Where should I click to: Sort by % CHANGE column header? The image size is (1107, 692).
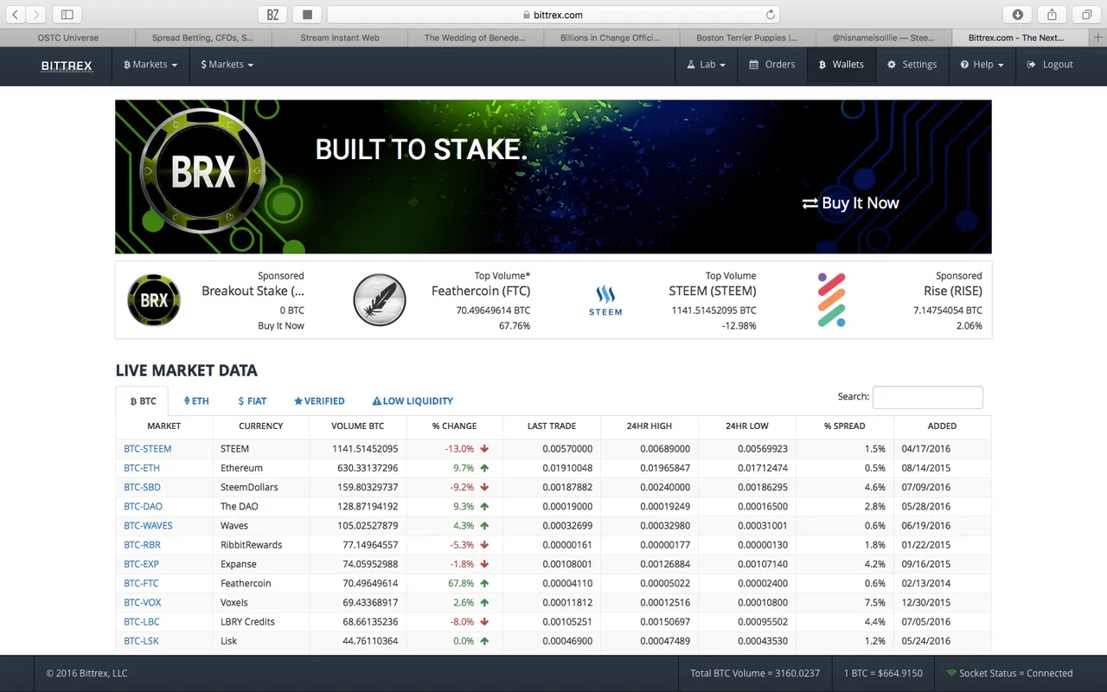click(454, 426)
